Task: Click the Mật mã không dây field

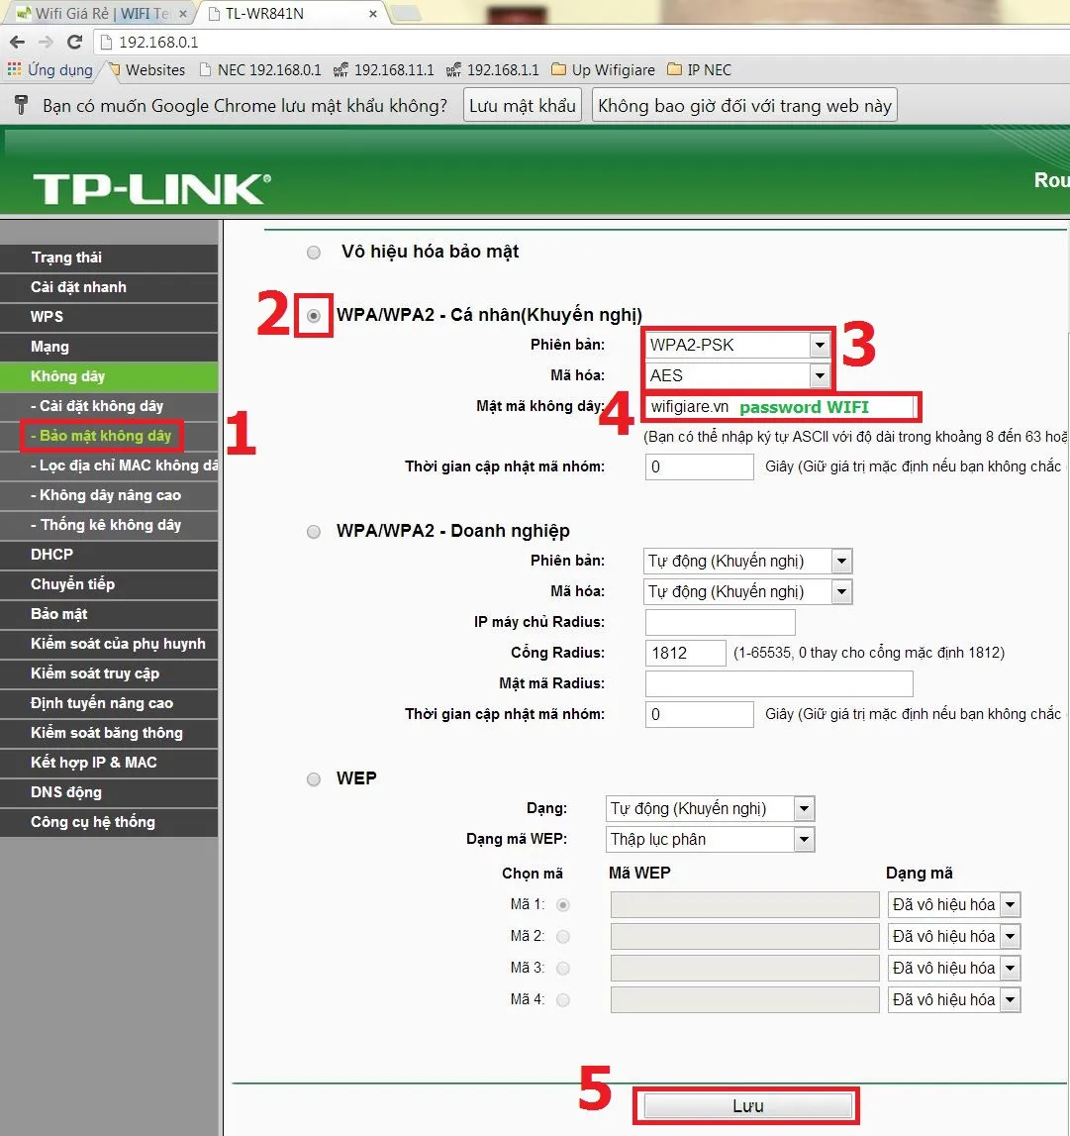Action: 781,407
